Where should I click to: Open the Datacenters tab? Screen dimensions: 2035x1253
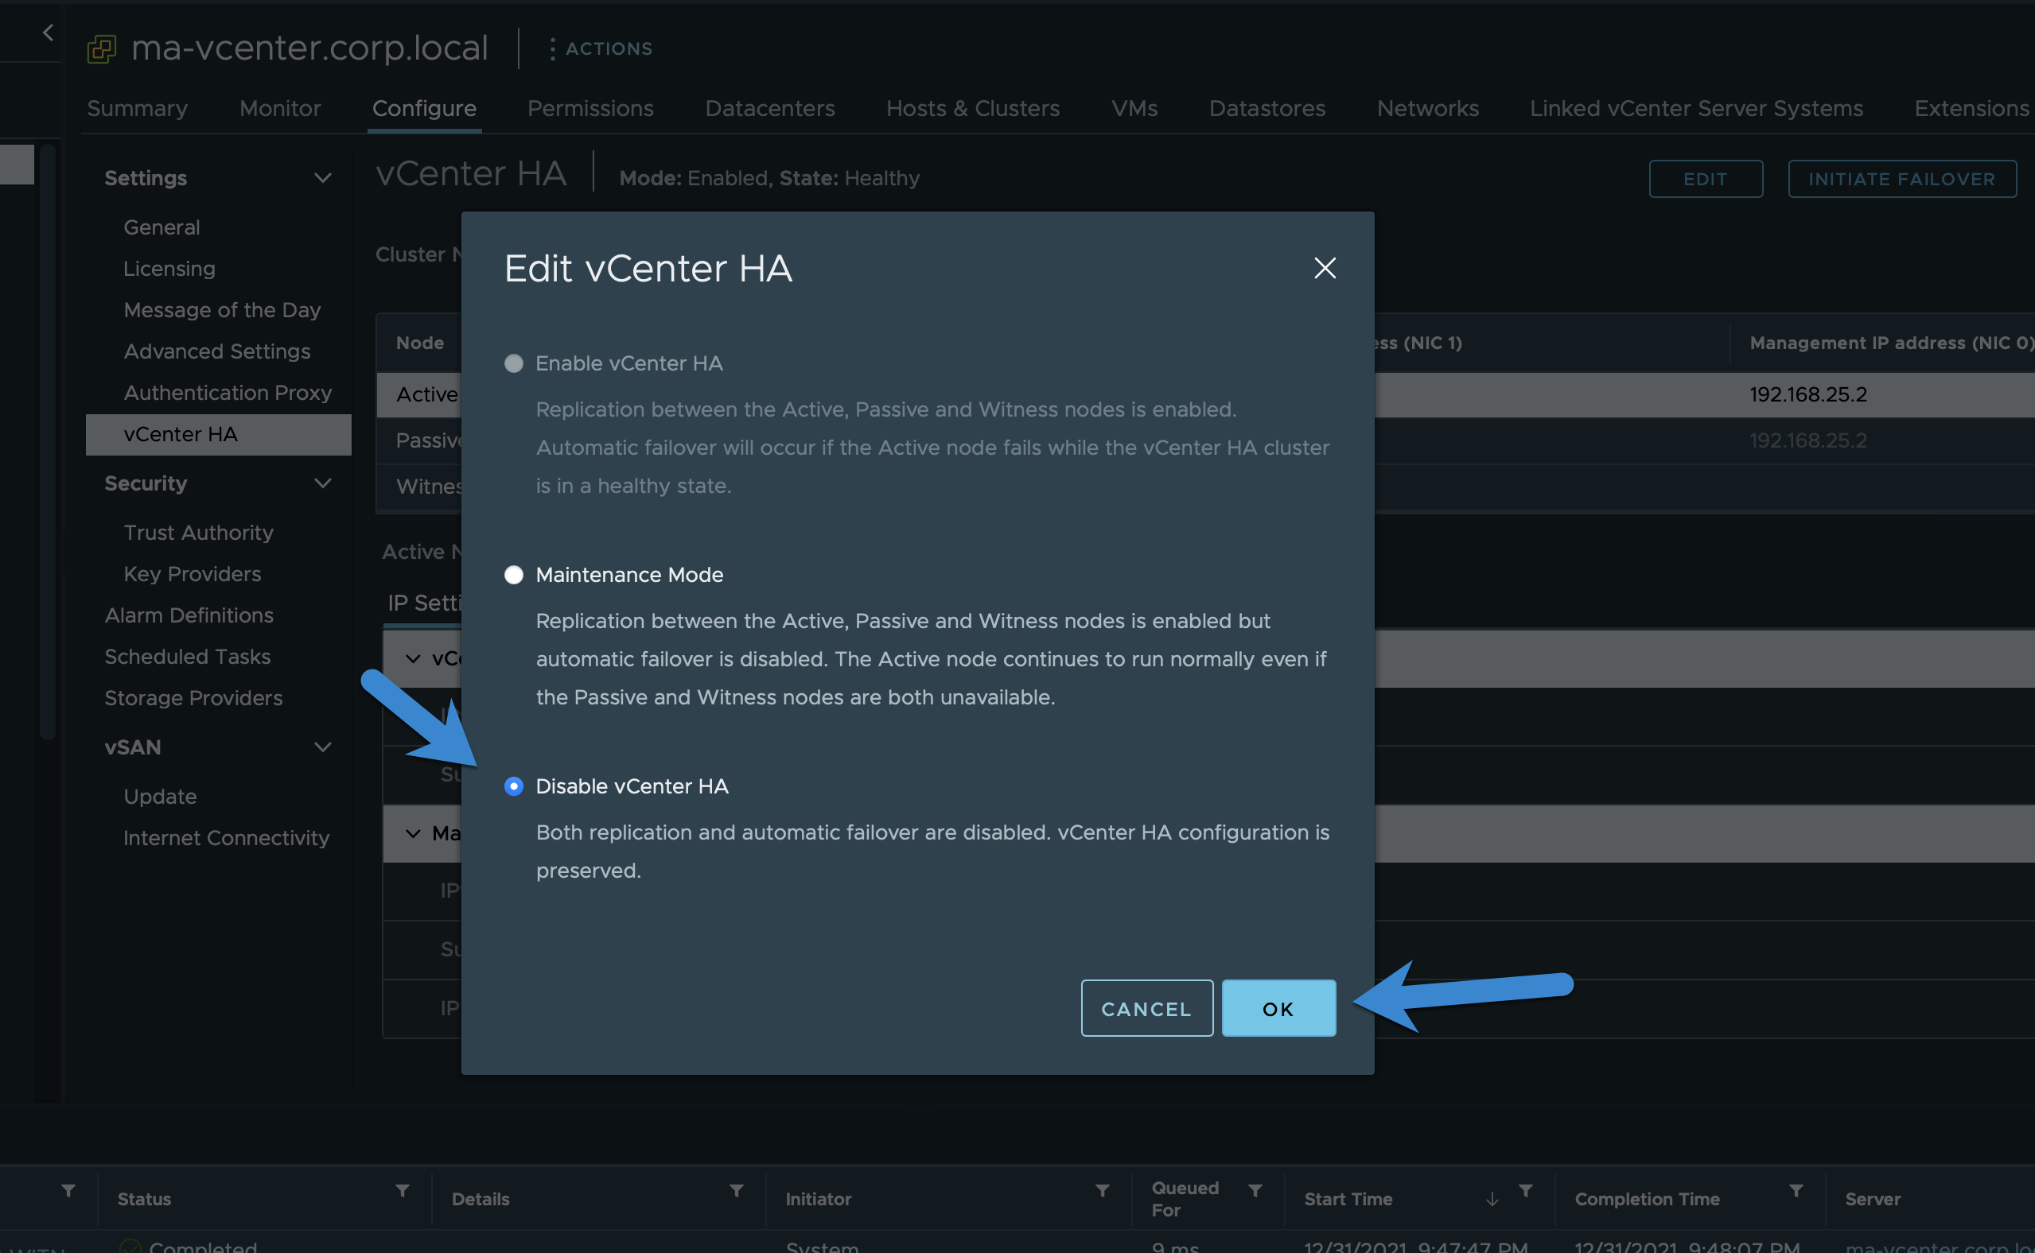(769, 109)
